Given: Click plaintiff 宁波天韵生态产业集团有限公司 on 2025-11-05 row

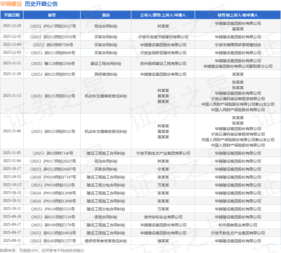Looking at the screenshot, I should (163, 153).
